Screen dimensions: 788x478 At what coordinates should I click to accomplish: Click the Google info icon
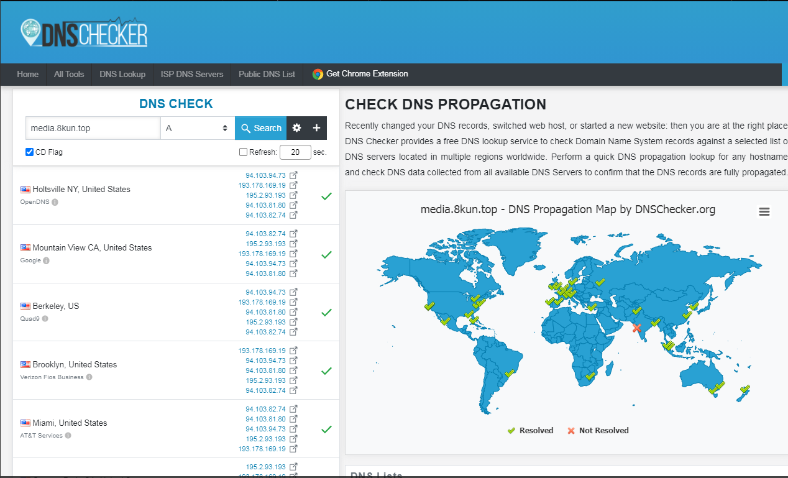46,260
